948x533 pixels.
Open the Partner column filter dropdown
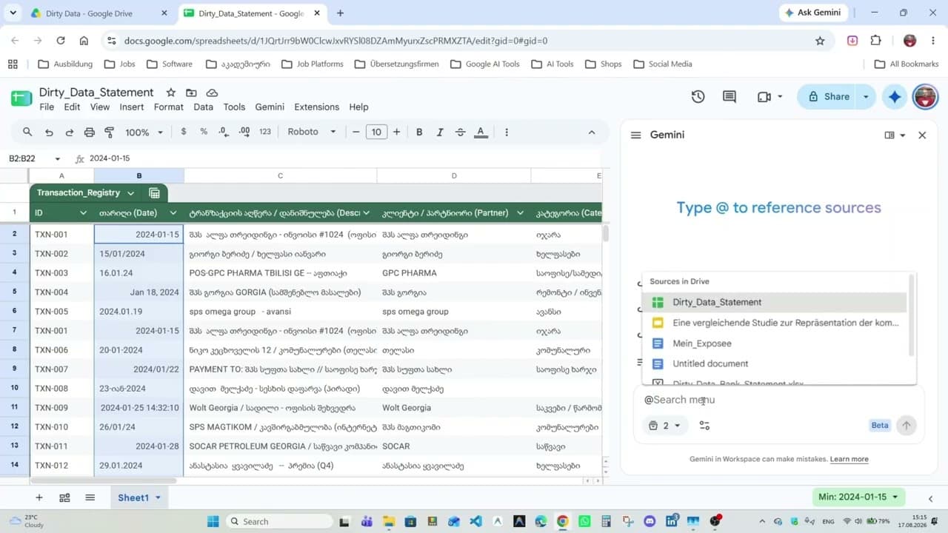(x=521, y=213)
